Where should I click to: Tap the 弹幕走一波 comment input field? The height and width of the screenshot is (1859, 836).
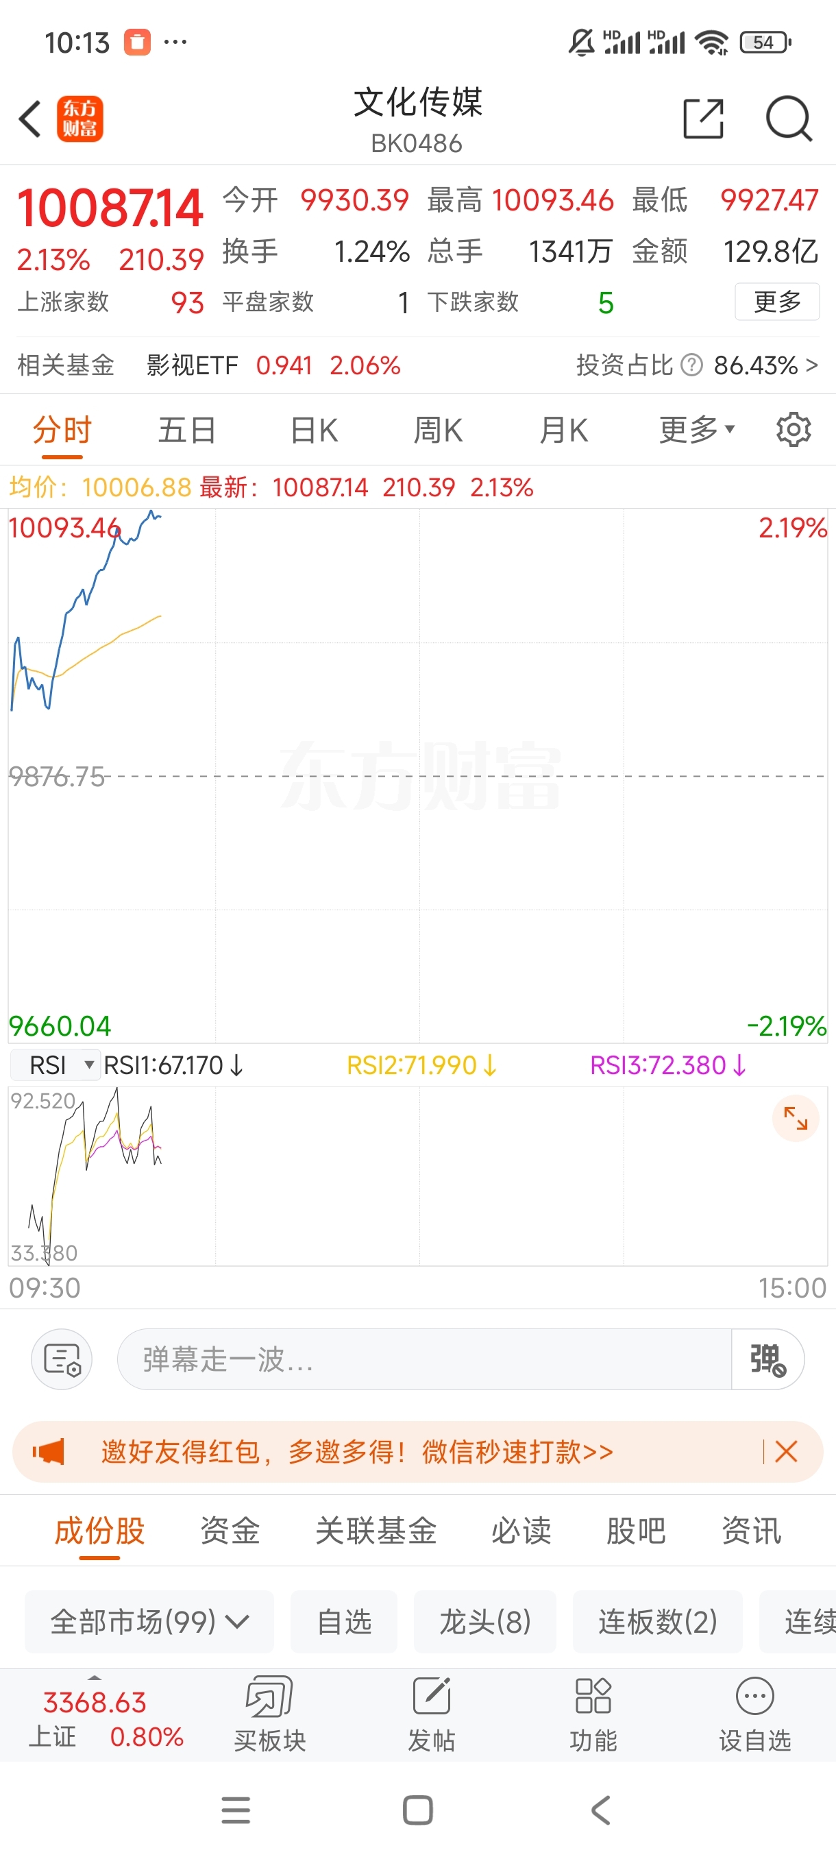[424, 1359]
